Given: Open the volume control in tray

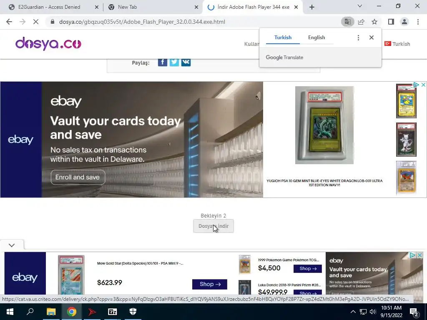Looking at the screenshot, I should [x=373, y=312].
